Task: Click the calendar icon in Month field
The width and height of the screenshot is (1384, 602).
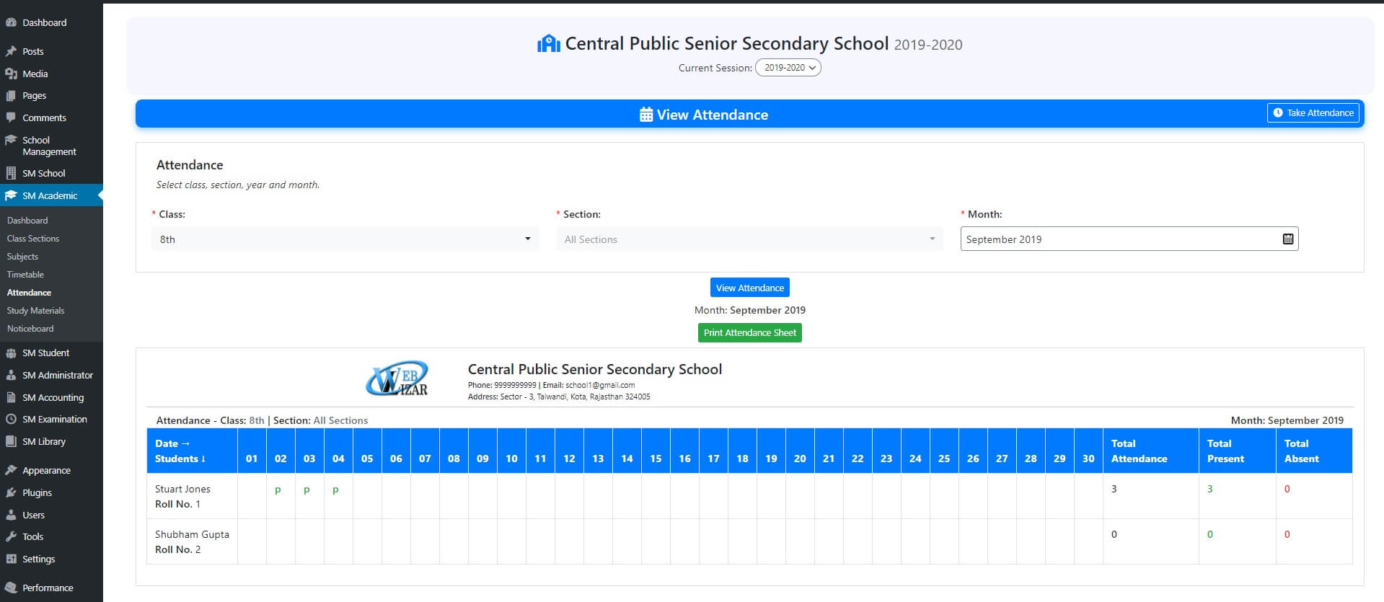Action: 1287,239
